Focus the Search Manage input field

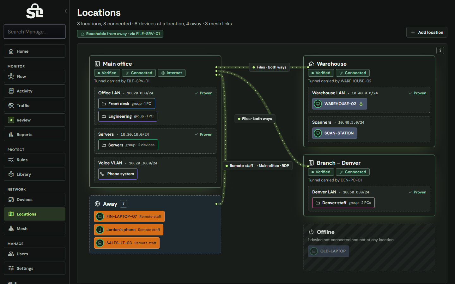pyautogui.click(x=34, y=32)
